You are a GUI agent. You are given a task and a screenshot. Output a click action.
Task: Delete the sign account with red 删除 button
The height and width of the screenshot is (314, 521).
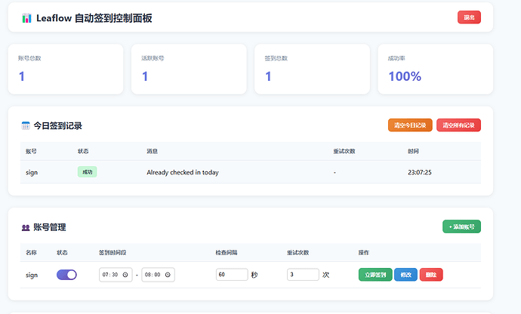pyautogui.click(x=431, y=275)
